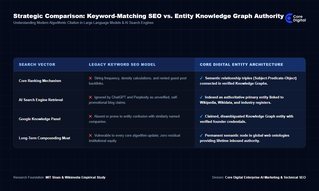Click the Core Digital logo icon
The height and width of the screenshot is (191, 319).
point(289,18)
